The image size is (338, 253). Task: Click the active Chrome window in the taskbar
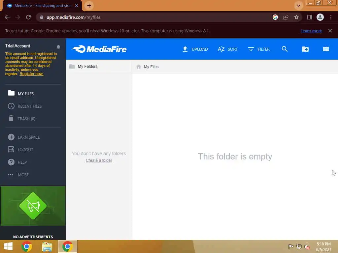click(67, 246)
